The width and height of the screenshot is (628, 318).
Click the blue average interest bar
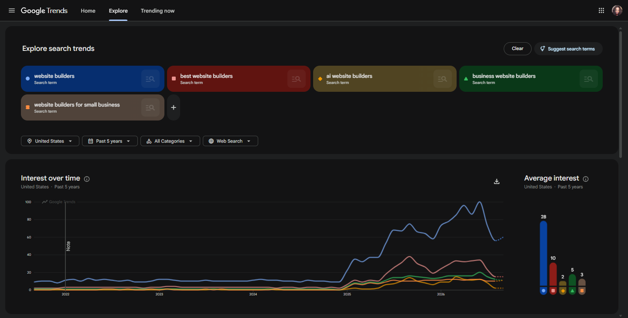pos(543,253)
